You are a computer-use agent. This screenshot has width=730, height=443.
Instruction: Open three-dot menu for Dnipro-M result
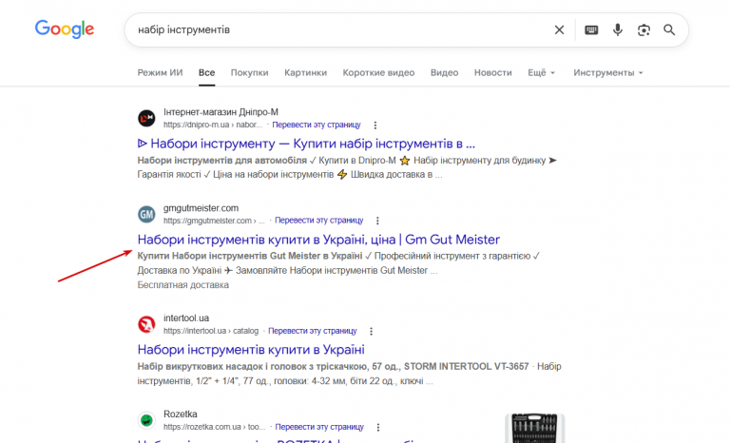coord(375,125)
